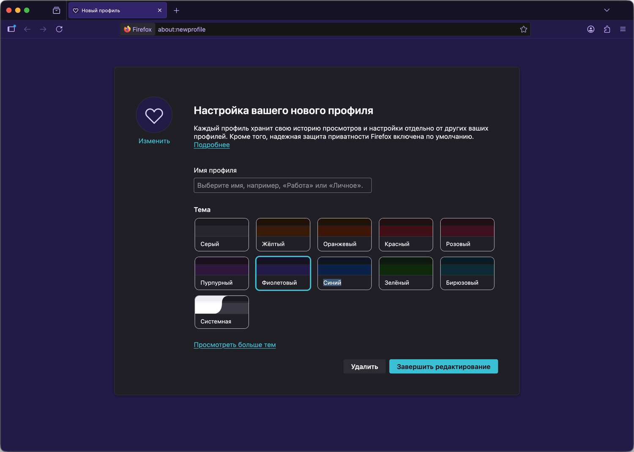Open the Firefox account menu icon
This screenshot has width=634, height=452.
(591, 29)
